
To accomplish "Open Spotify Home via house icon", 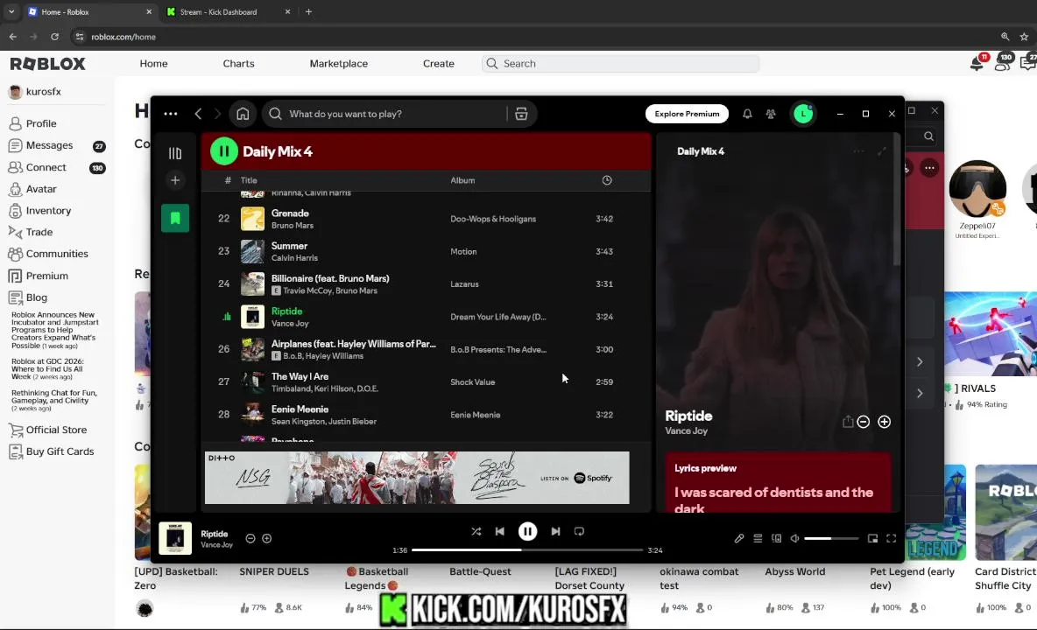I will [243, 114].
